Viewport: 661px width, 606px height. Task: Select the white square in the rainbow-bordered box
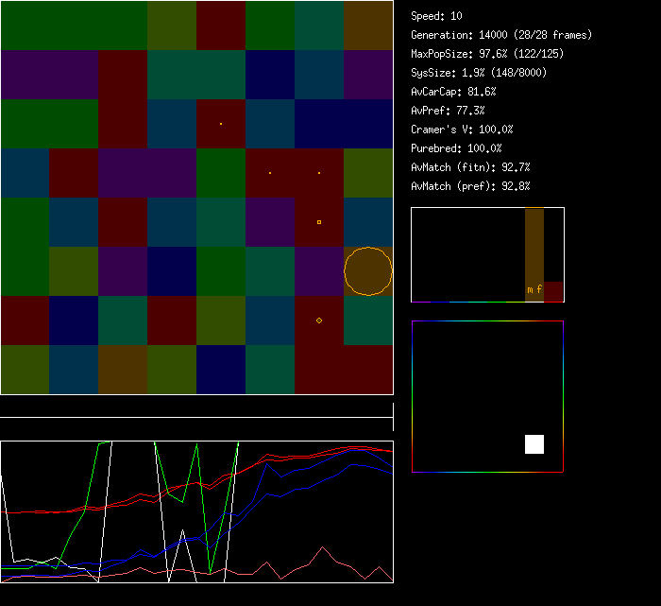click(x=534, y=444)
